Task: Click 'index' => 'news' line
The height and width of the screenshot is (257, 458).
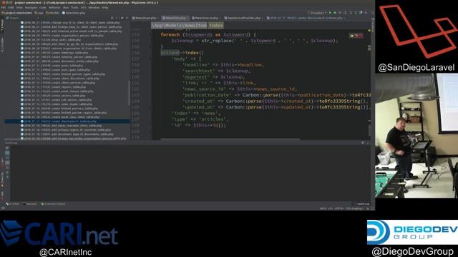Action: pyautogui.click(x=196, y=113)
